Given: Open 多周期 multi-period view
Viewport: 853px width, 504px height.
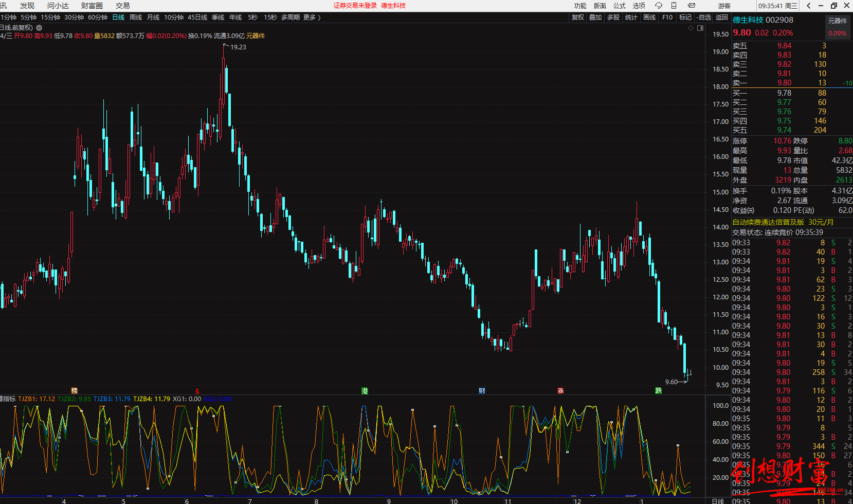Looking at the screenshot, I should [x=290, y=17].
